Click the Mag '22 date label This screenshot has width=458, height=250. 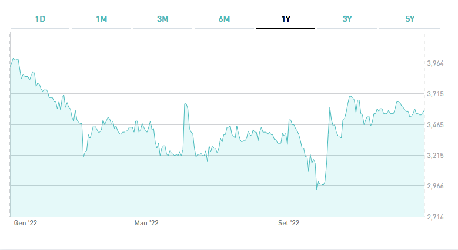coord(146,223)
